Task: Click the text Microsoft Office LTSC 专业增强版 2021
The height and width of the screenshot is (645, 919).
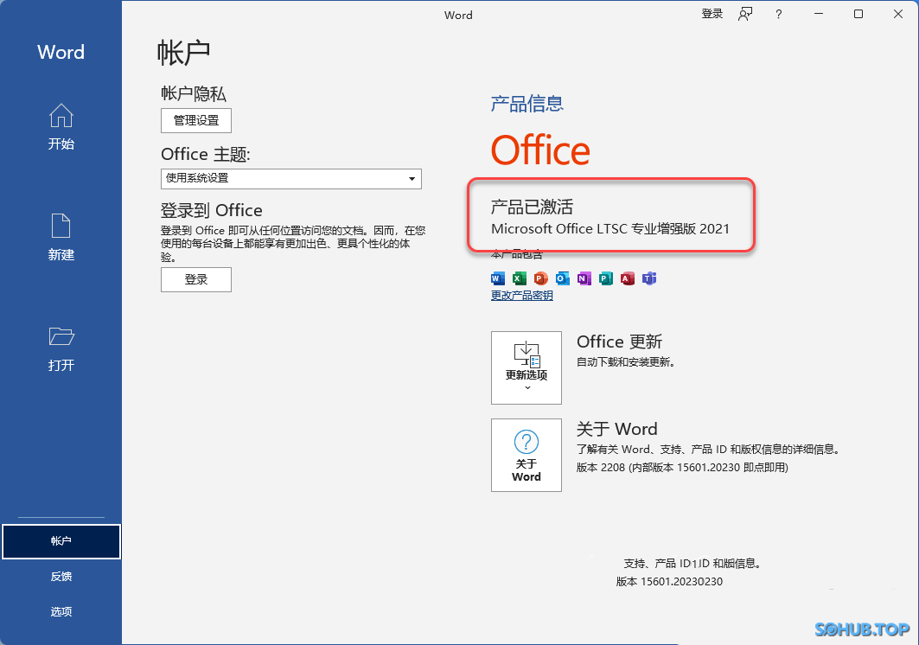Action: pyautogui.click(x=610, y=228)
